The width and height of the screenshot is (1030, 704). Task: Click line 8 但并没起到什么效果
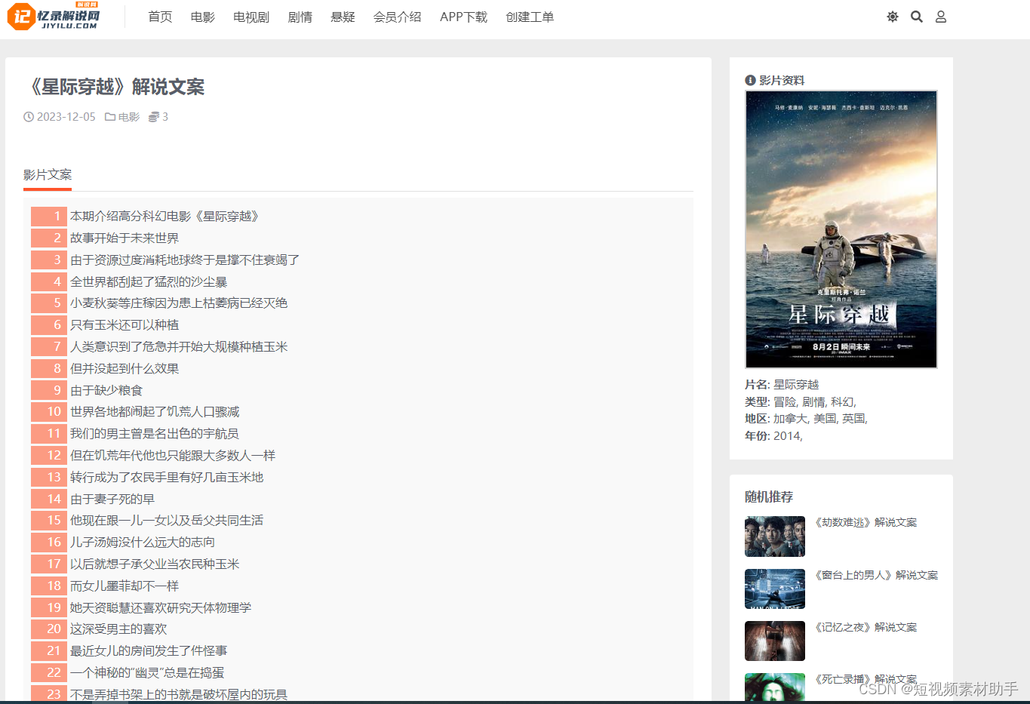click(x=125, y=369)
